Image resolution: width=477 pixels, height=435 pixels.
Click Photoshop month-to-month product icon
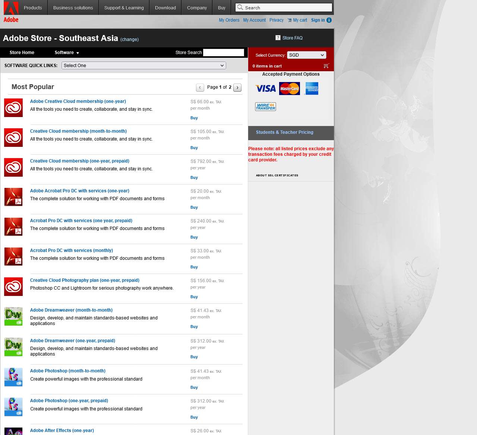pos(13,377)
